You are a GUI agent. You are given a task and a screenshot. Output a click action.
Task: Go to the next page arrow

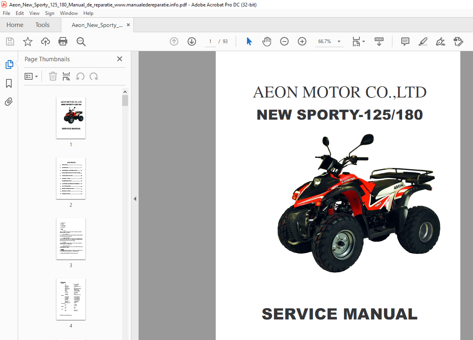(x=192, y=41)
